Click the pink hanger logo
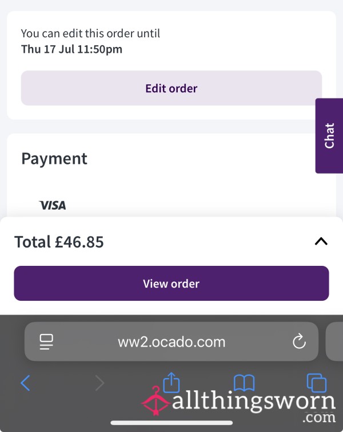 155,401
